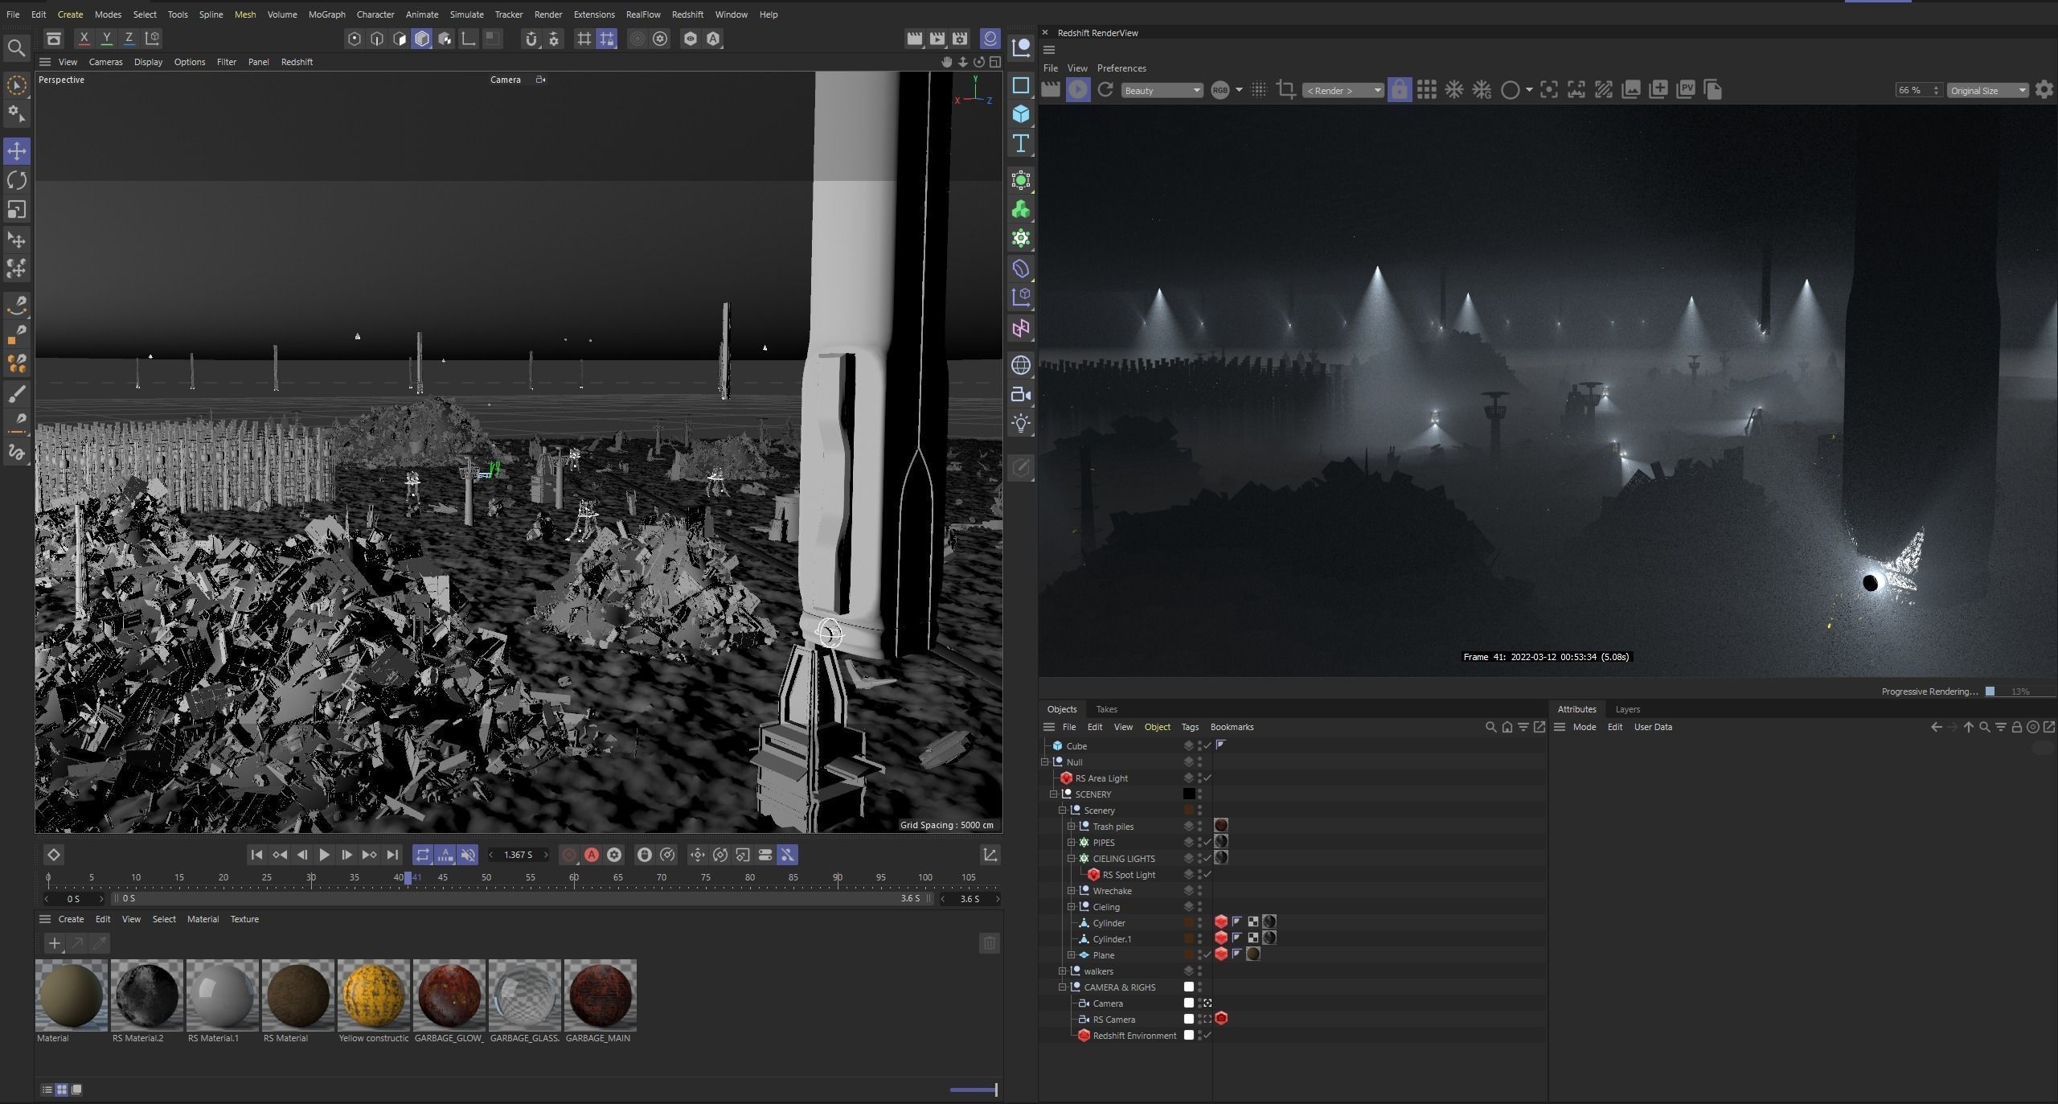Viewport: 2058px width, 1104px height.
Task: Expand the walkers group
Action: point(1062,971)
